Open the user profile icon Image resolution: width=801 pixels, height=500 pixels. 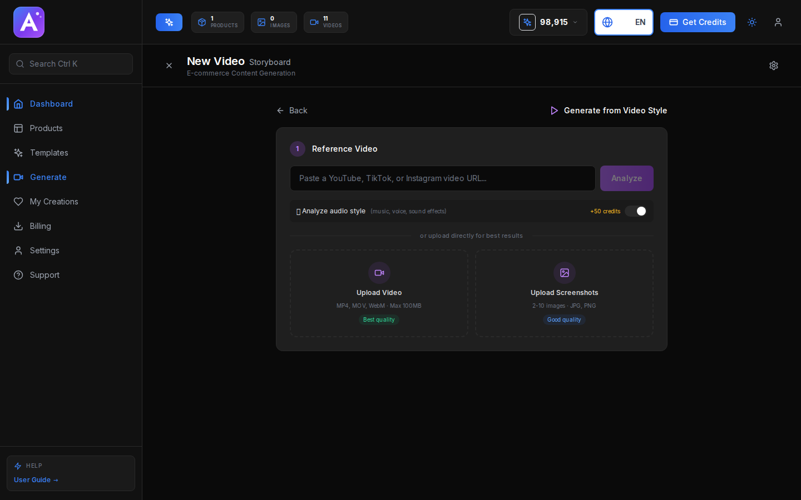778,22
